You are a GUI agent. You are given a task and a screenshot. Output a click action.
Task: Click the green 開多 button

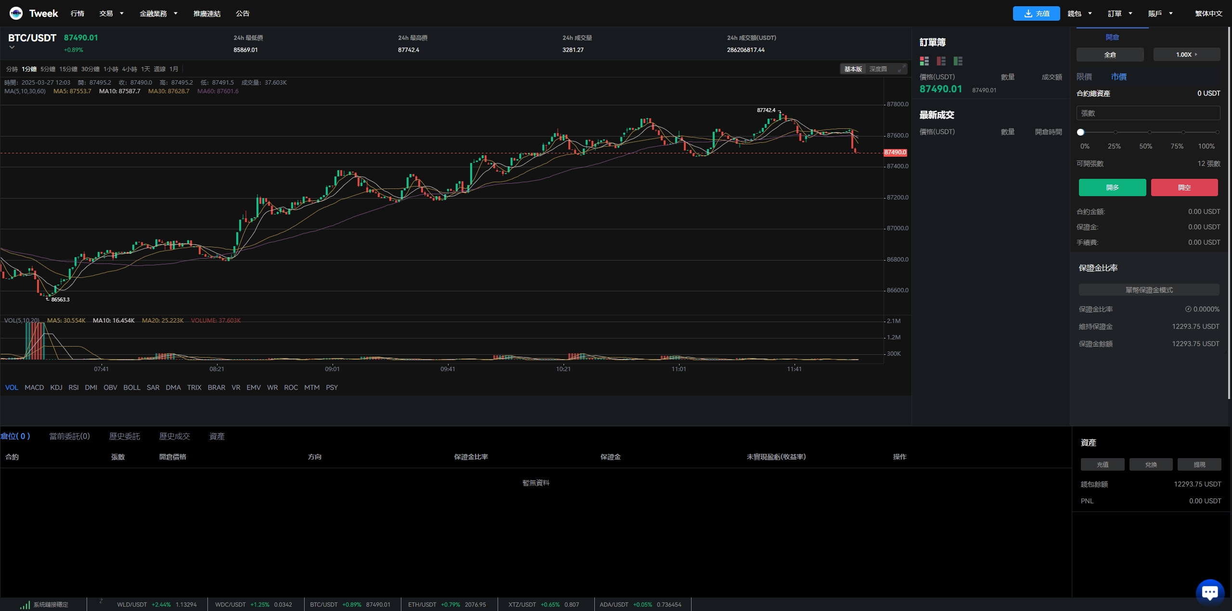coord(1112,187)
